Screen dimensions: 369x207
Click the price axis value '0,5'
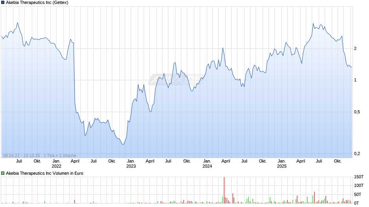coord(357,112)
